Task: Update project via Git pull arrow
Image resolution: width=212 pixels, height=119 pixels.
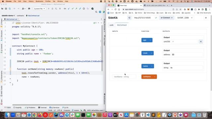Action: pyautogui.click(x=69, y=9)
